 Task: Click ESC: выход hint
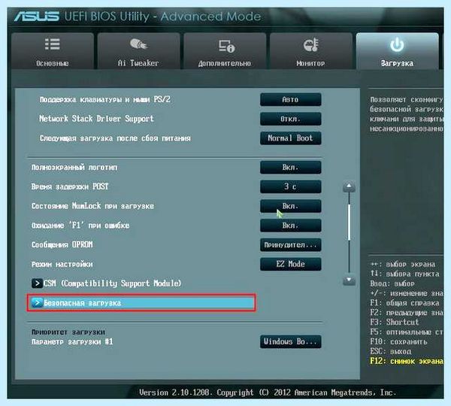tap(391, 352)
